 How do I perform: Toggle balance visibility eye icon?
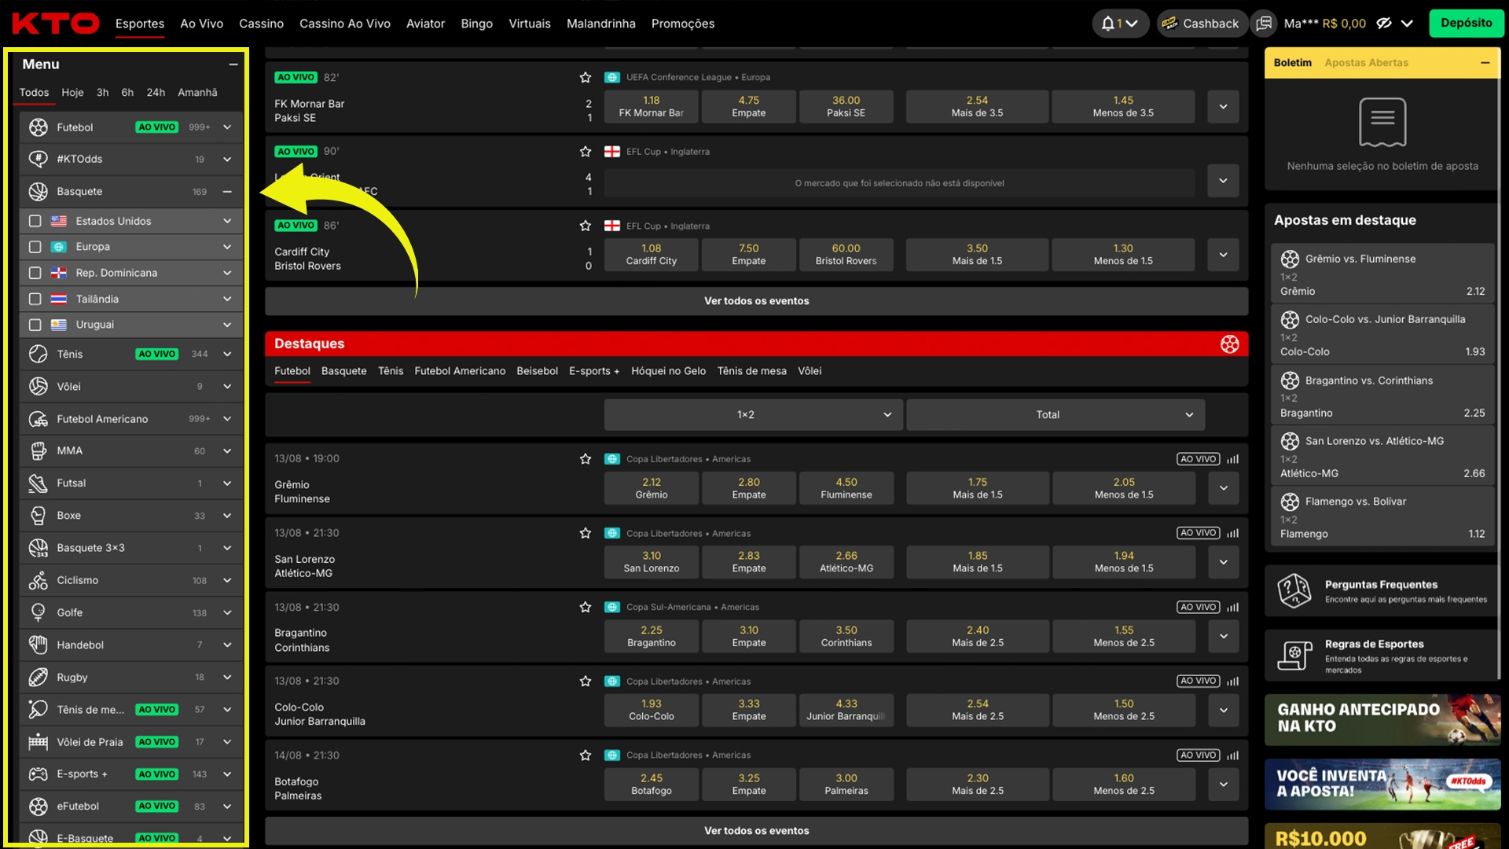pos(1384,24)
